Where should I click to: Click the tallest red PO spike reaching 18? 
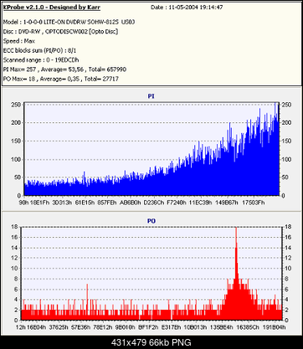pyautogui.click(x=236, y=274)
